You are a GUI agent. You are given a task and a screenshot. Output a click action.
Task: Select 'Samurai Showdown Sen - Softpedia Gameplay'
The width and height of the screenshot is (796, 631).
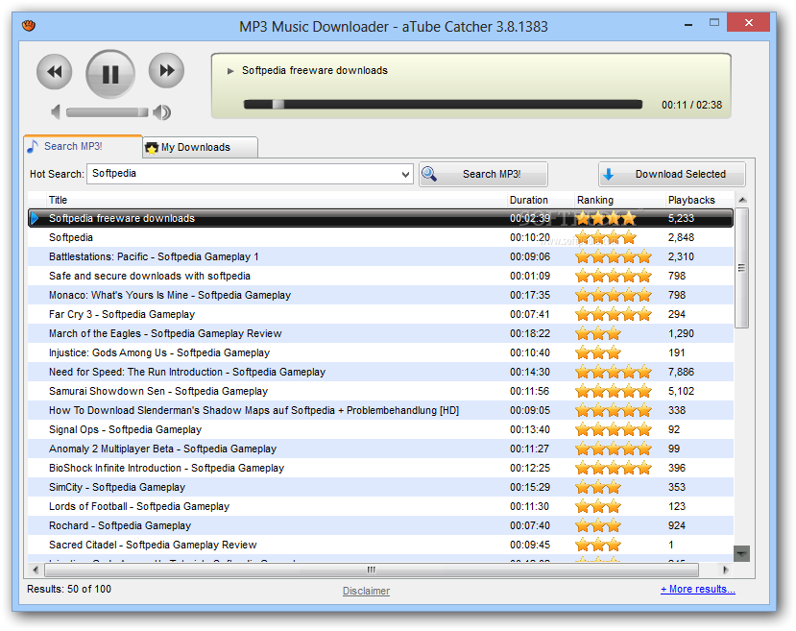click(x=381, y=392)
